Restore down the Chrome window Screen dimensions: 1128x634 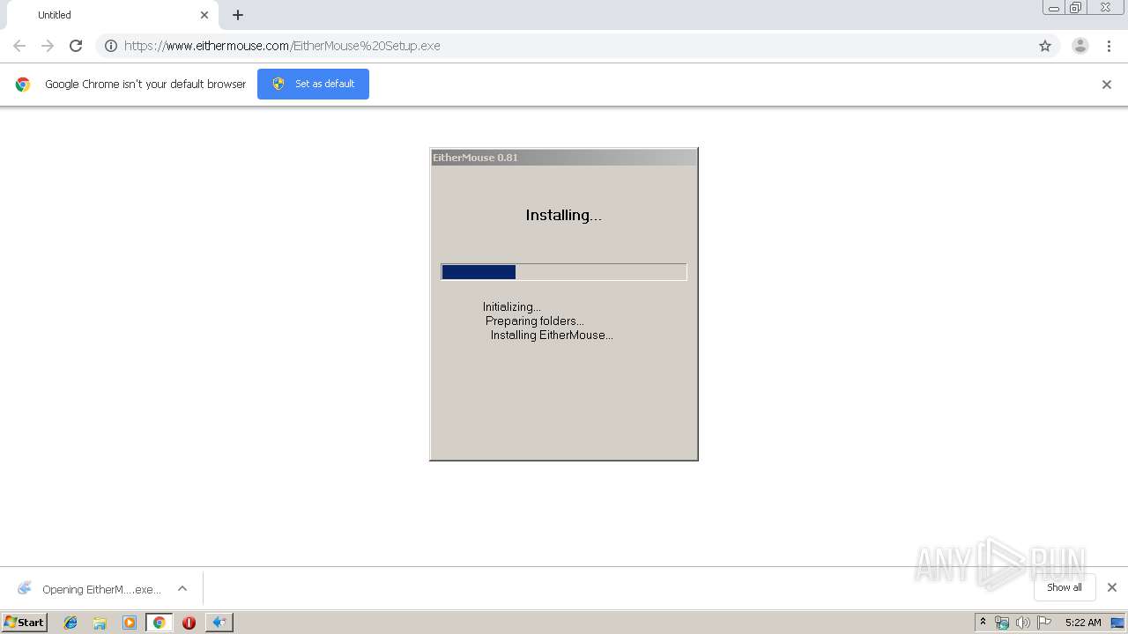pos(1076,8)
